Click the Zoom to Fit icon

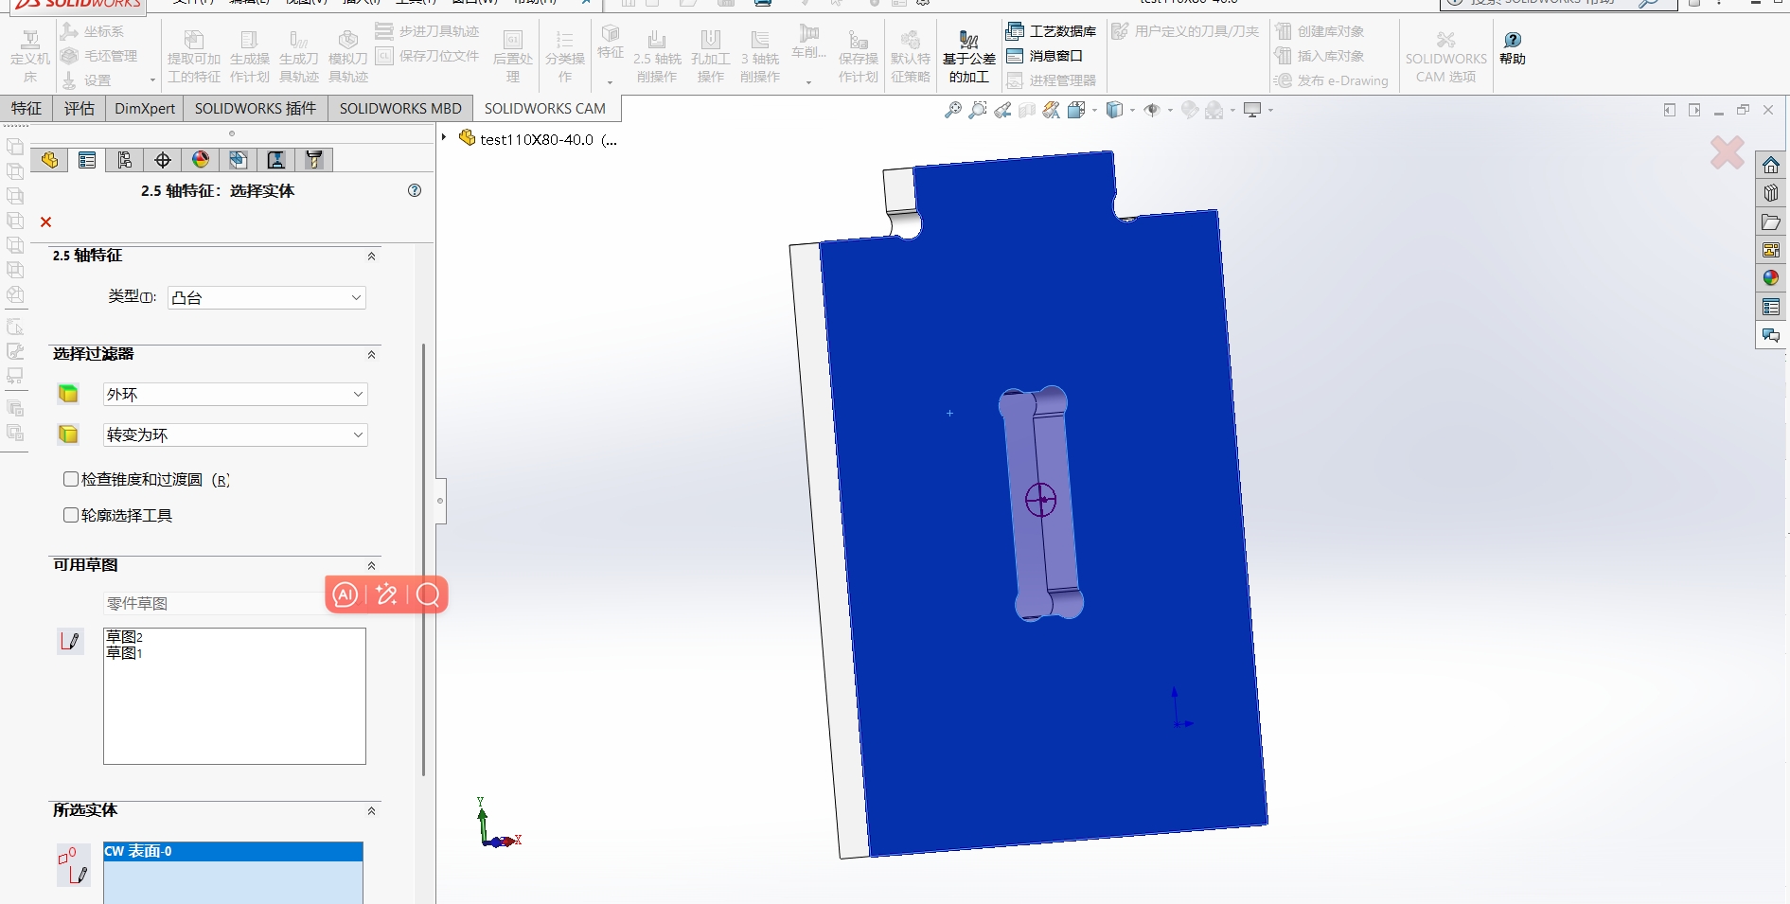pos(953,111)
